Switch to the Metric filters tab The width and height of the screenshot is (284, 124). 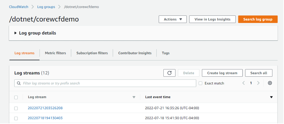55,53
